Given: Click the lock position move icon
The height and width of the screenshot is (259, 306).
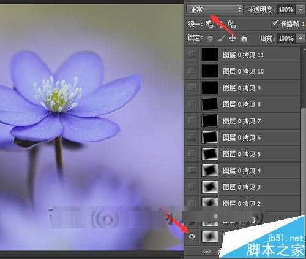Looking at the screenshot, I should 233,38.
